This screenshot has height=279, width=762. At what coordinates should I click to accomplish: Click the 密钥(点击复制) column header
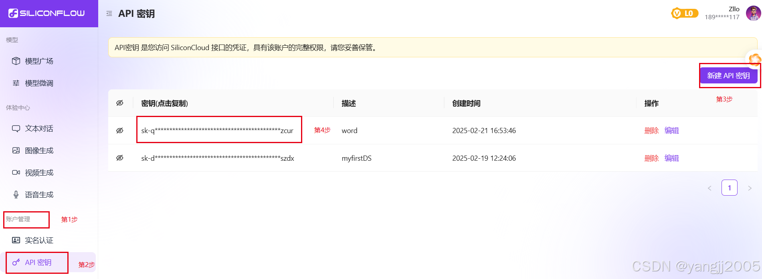pyautogui.click(x=164, y=103)
